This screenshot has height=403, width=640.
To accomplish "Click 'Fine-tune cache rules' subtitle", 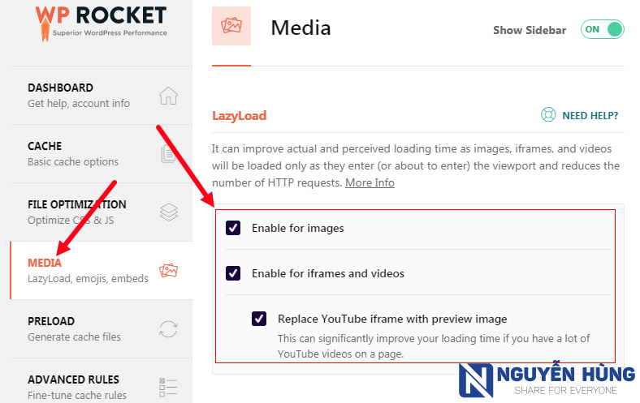I will point(77,395).
